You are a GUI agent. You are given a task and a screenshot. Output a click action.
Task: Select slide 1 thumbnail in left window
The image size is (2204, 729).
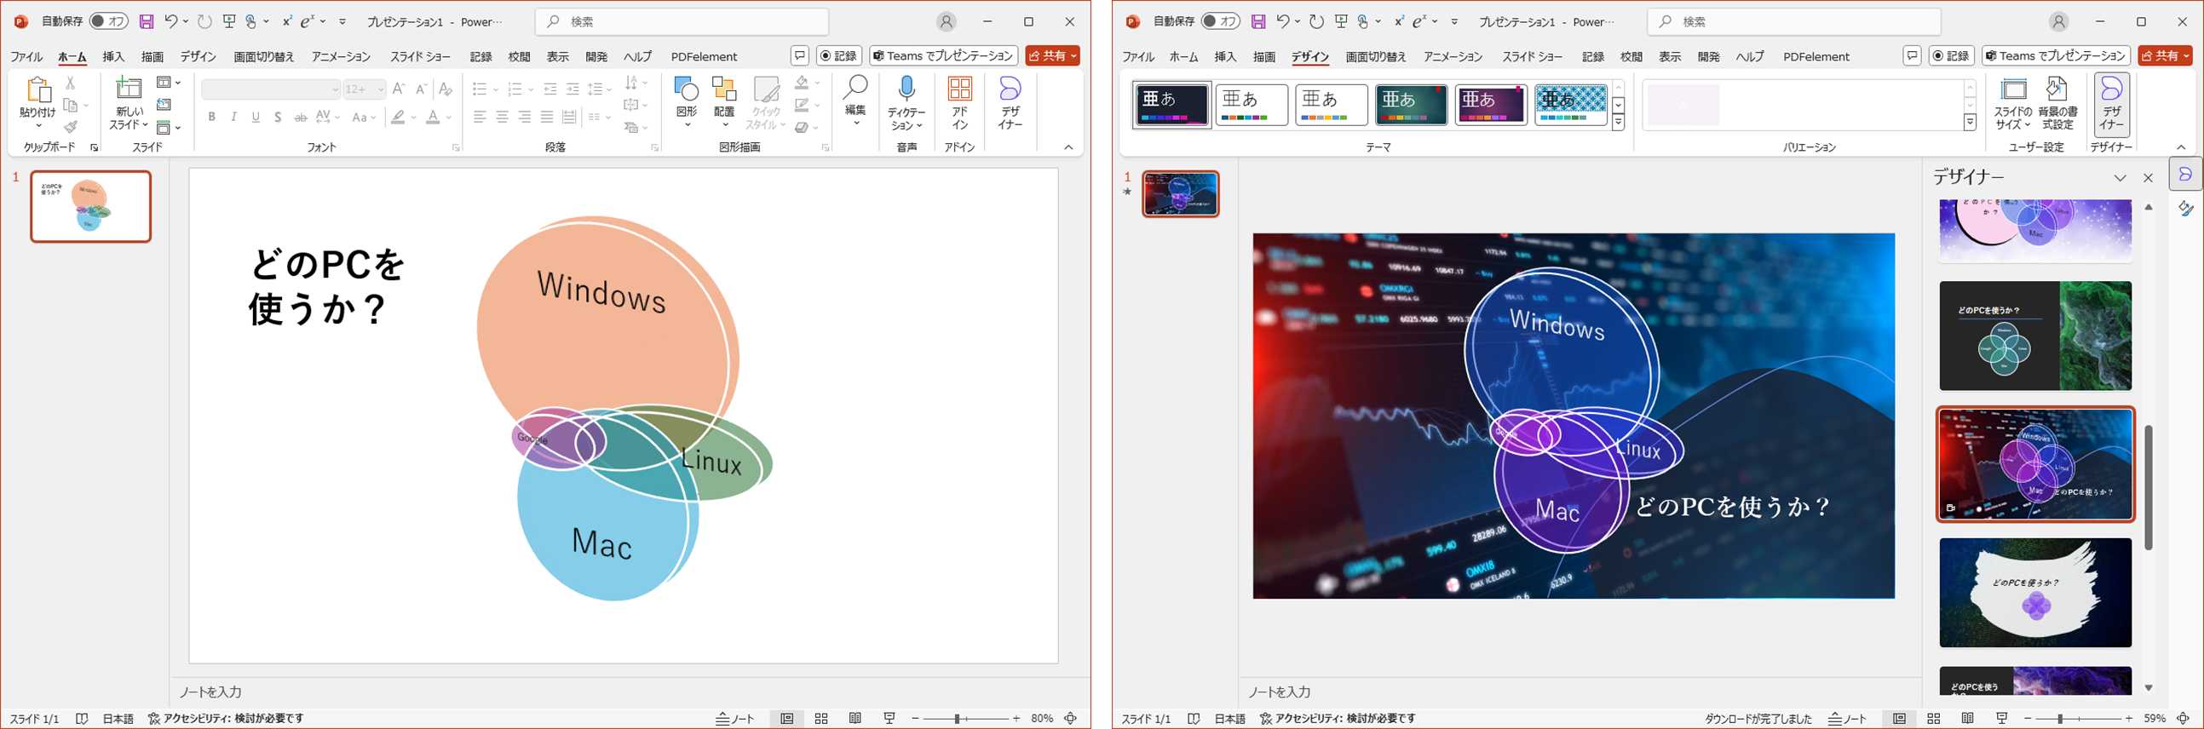[x=90, y=206]
